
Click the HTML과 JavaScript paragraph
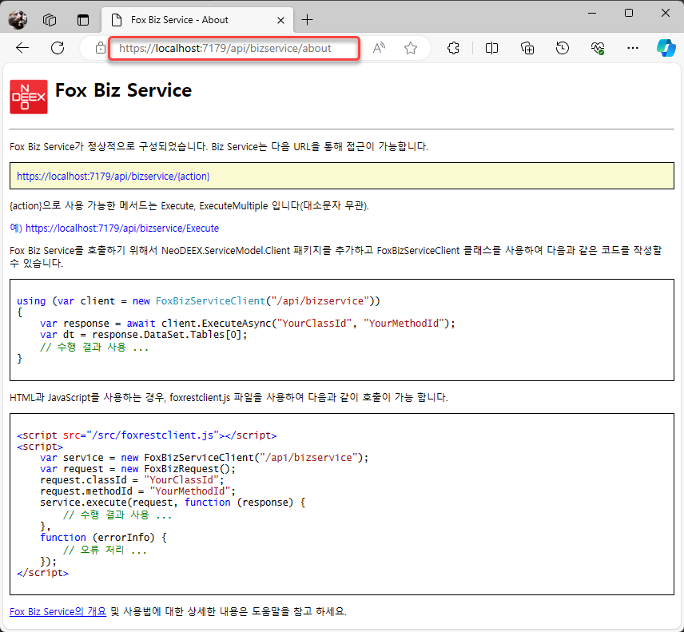[x=229, y=397]
